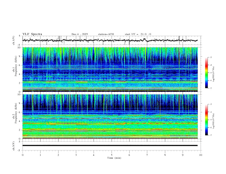
Task: Click time axis tick label '7'
Action: 147,155
